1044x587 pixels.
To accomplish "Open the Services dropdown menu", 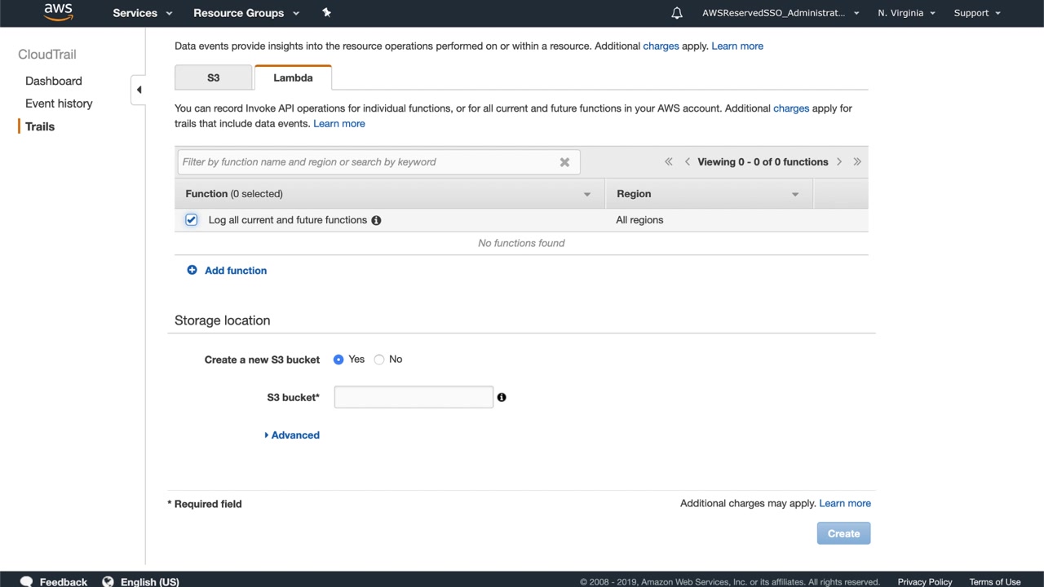I will (x=143, y=13).
